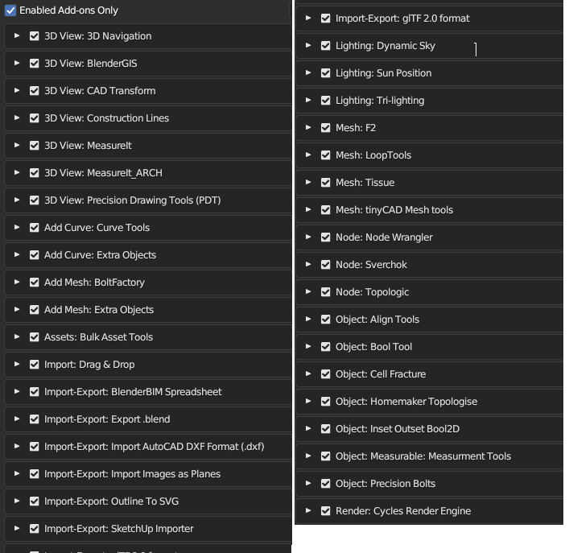Select 'Lighting: Sun Position' add-on name
The image size is (569, 553).
click(384, 73)
